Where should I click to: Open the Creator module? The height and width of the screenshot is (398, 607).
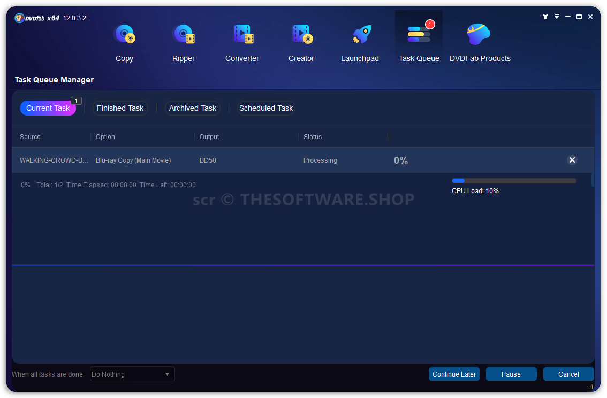(x=301, y=43)
